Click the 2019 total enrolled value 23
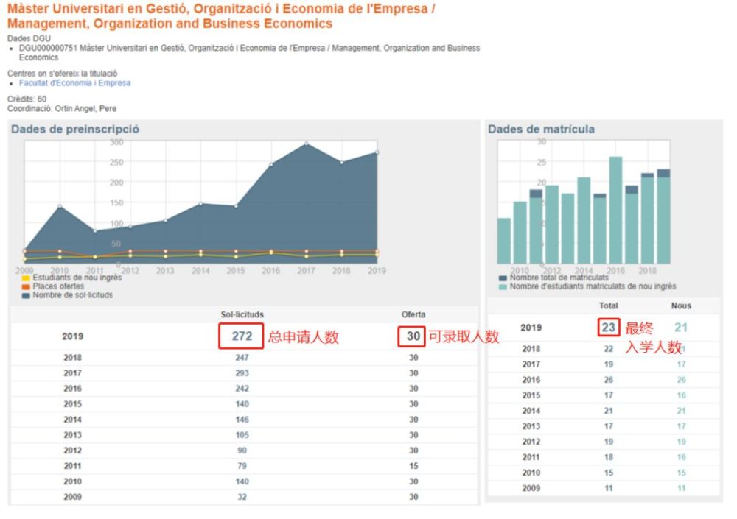 [x=608, y=328]
